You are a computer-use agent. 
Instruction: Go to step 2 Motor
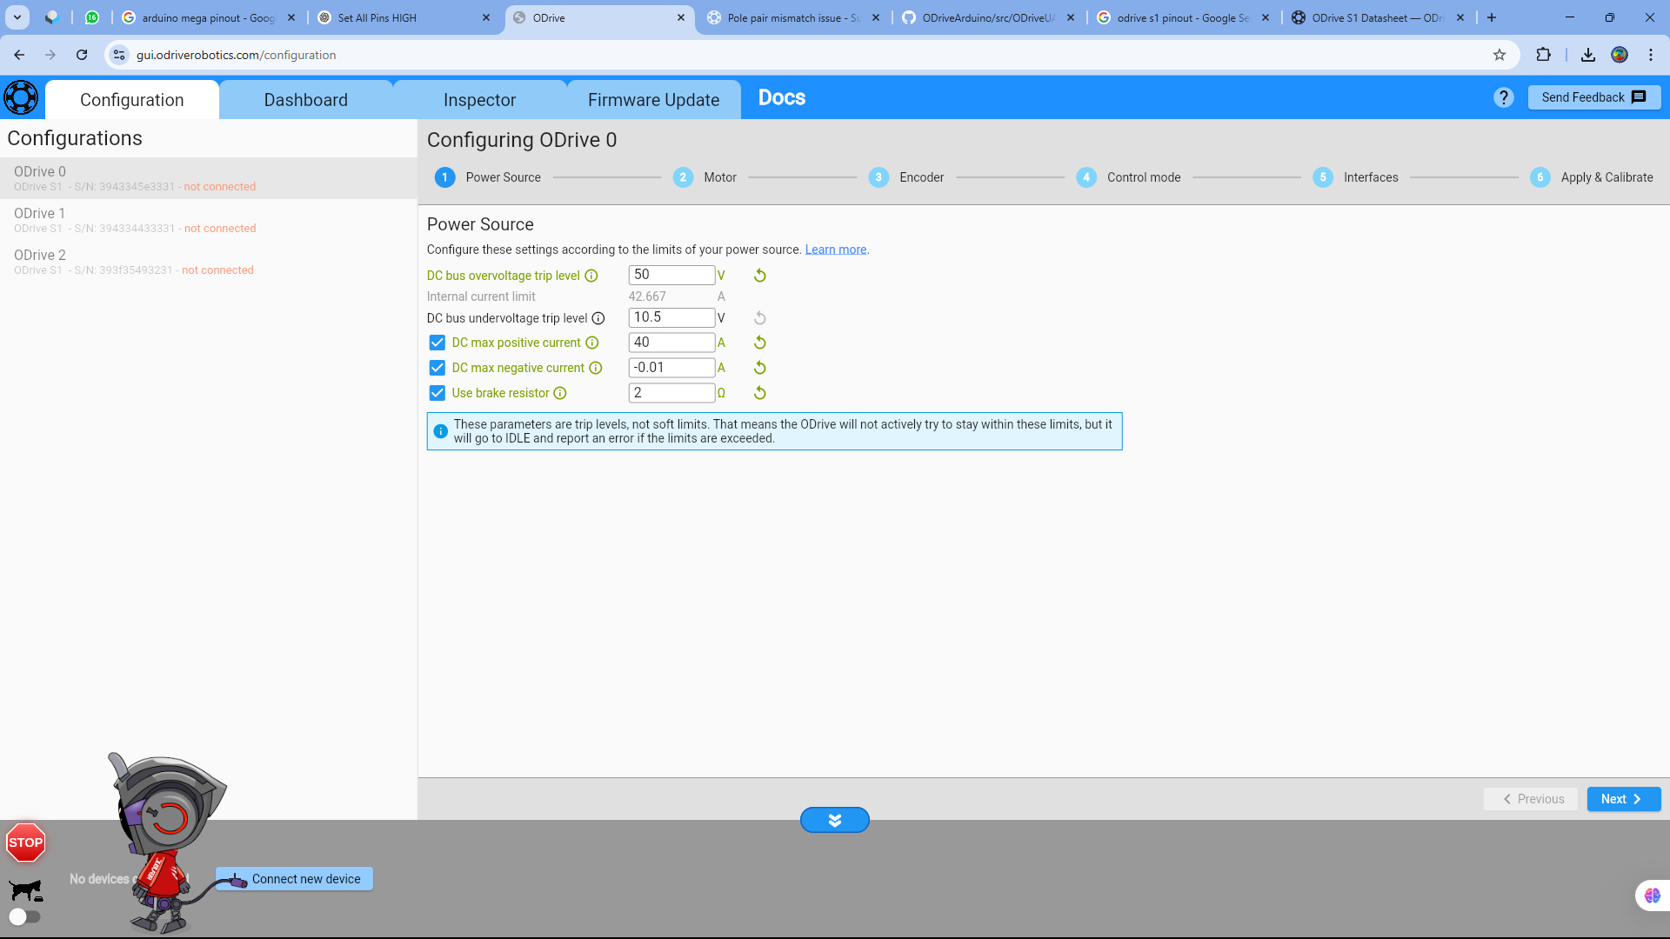705,177
